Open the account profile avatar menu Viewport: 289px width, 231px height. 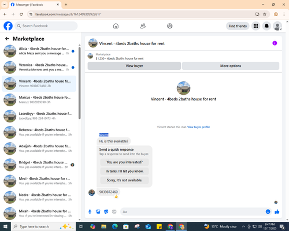point(277,26)
